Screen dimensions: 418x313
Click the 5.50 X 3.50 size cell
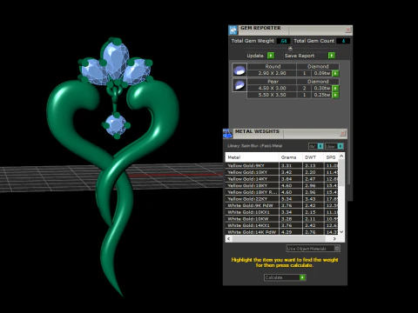[x=272, y=95]
